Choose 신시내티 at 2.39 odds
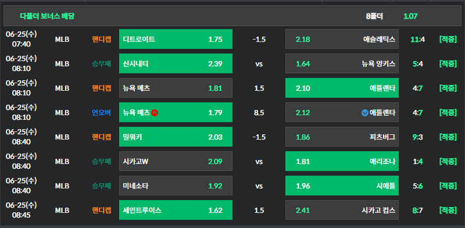Screen dimensions: 465x228 coord(176,63)
